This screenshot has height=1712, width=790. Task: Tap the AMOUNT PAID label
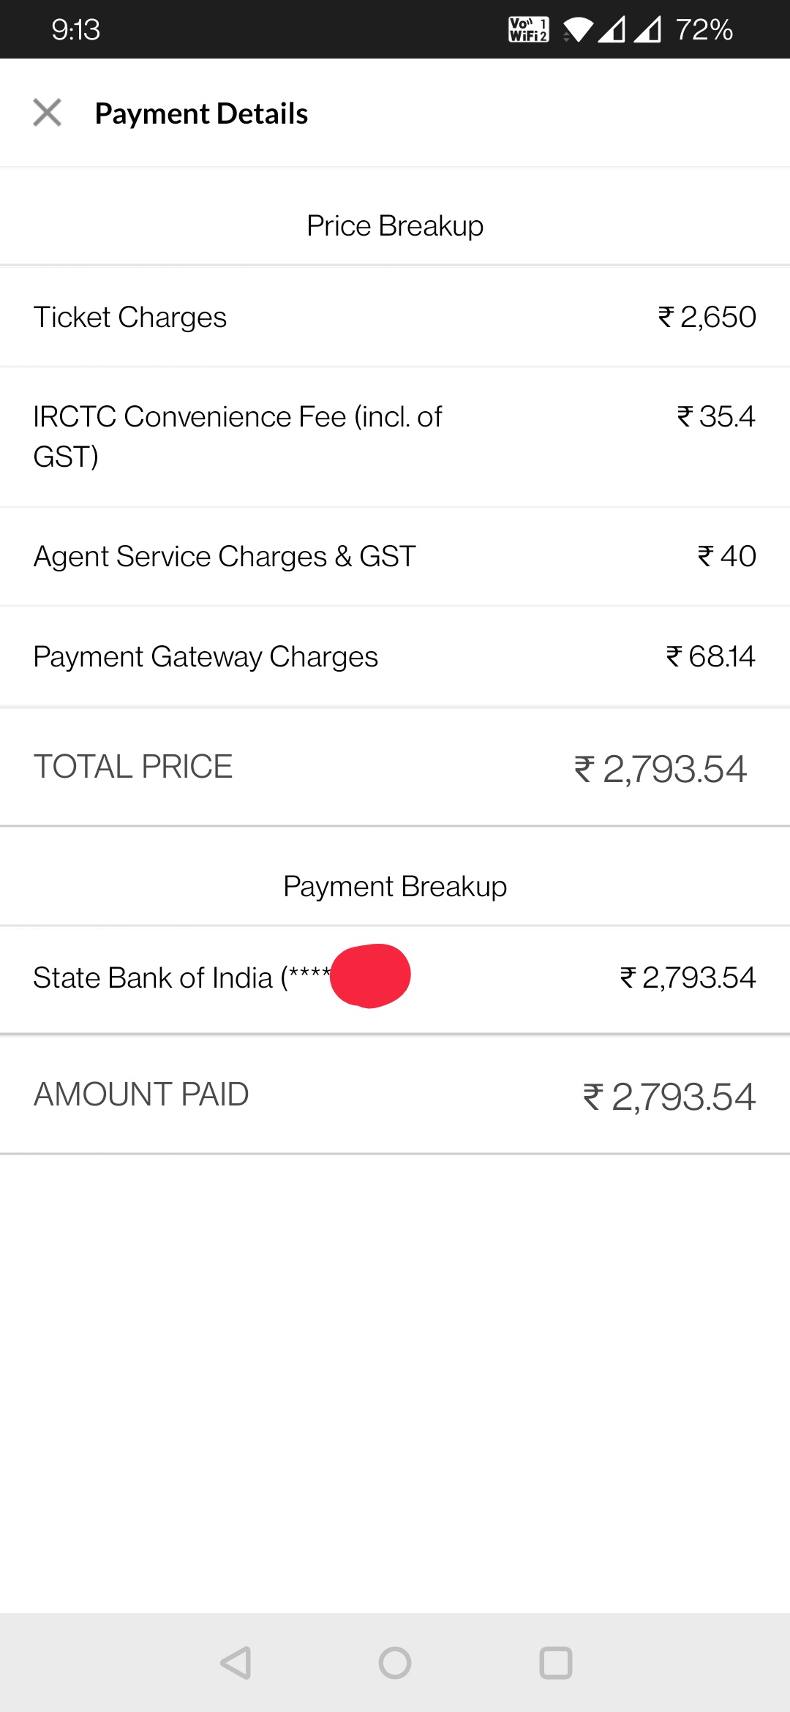[141, 1095]
